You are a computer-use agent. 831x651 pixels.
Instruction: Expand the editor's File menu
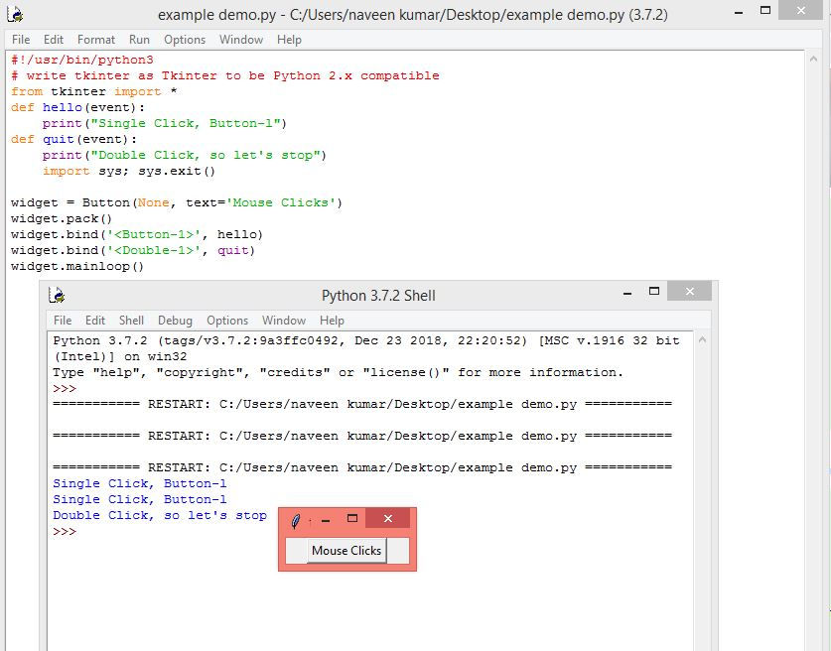click(21, 40)
